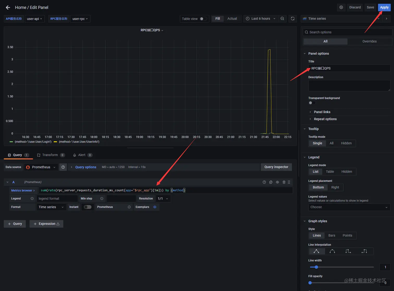Refresh the dashboard with refresh icon
The image size is (394, 291).
tap(293, 19)
